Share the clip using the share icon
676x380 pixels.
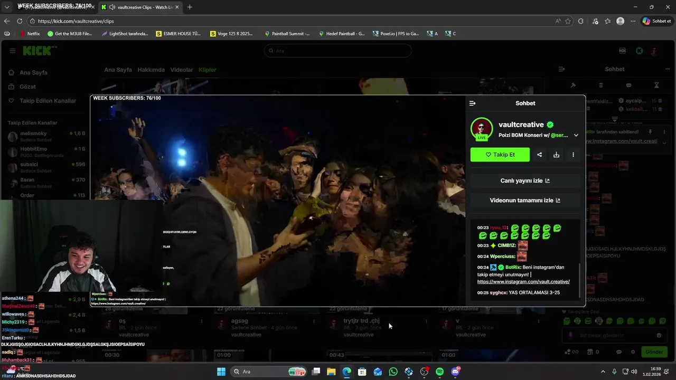(x=539, y=155)
